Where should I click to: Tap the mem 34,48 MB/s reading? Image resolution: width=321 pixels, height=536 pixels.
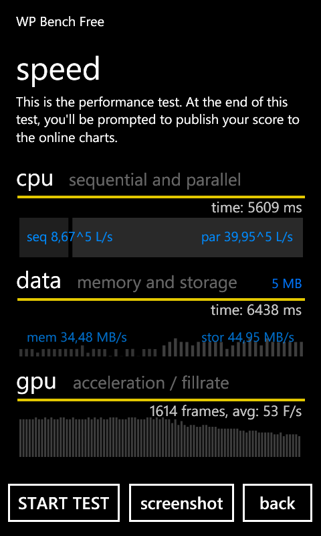coord(77,338)
